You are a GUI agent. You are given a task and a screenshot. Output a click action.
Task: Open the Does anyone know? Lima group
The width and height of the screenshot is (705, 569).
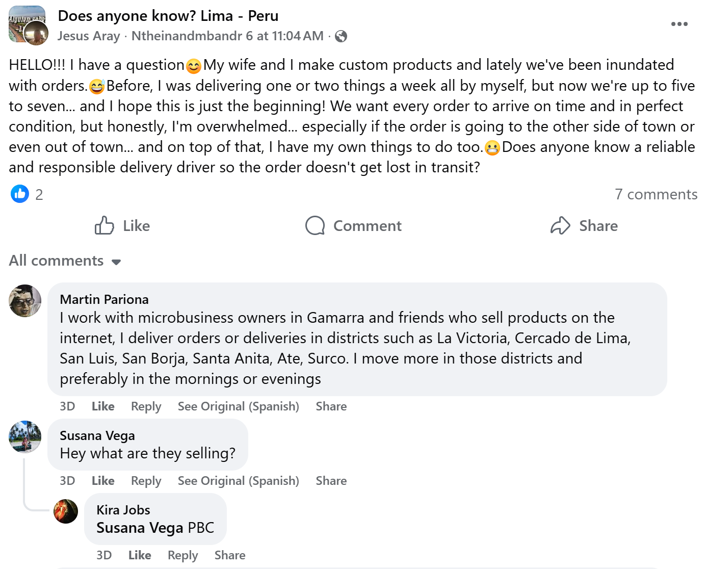(x=168, y=16)
